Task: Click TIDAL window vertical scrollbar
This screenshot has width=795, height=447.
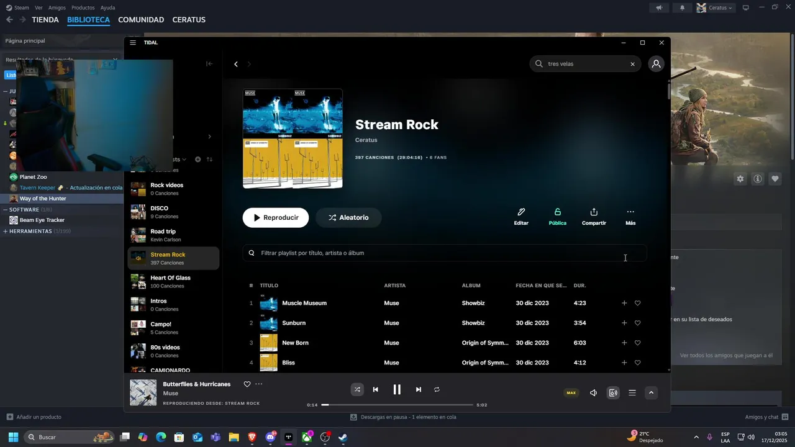Action: [669, 92]
